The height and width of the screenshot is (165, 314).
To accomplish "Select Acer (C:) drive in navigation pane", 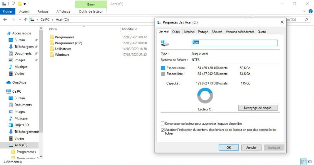I will [21, 145].
